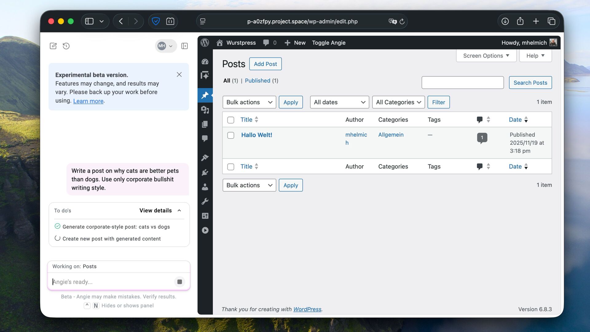Screen dimensions: 590x332
Task: Open the Tools wrench sidebar icon
Action: click(x=205, y=201)
